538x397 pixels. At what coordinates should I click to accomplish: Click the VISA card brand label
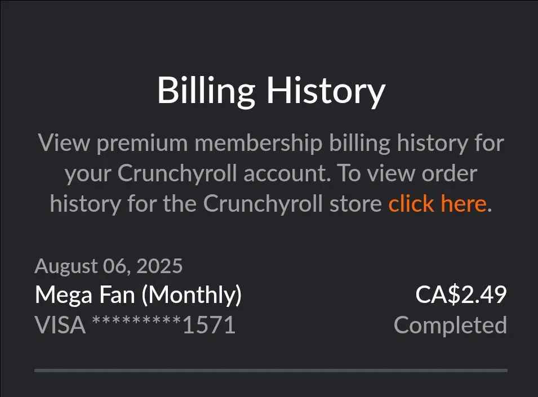click(60, 325)
